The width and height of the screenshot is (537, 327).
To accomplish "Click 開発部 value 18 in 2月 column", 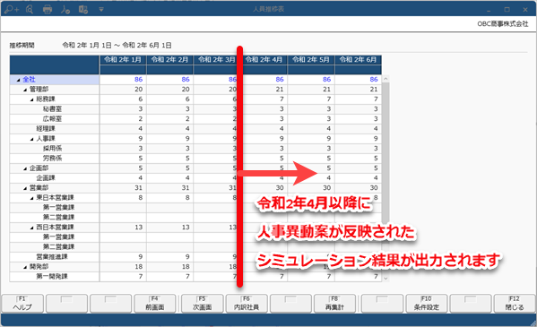I will tap(186, 267).
